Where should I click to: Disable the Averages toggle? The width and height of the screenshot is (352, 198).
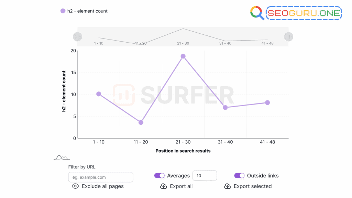159,175
